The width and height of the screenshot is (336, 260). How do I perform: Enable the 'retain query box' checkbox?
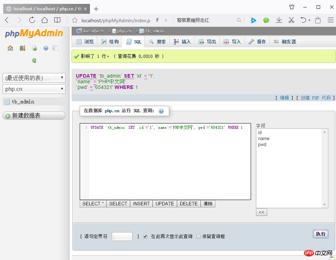(x=198, y=236)
